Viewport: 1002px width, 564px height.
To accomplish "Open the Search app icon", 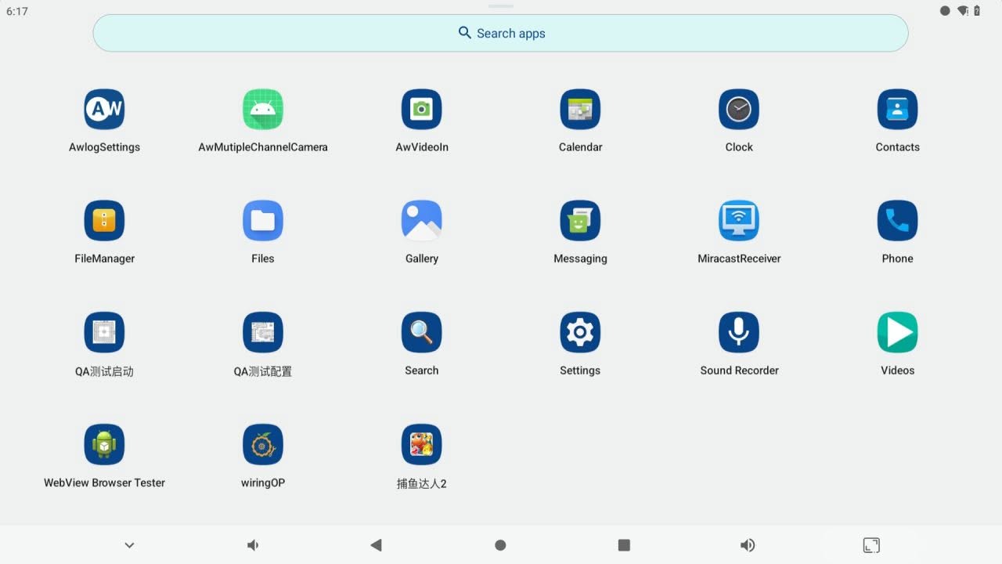I will 422,333.
